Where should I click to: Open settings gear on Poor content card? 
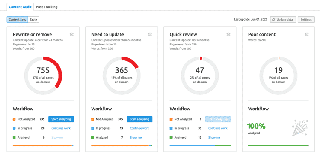click(307, 34)
